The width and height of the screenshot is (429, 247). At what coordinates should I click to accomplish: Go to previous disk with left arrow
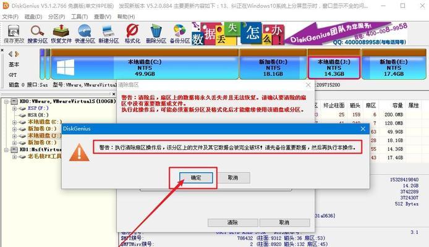click(x=11, y=54)
